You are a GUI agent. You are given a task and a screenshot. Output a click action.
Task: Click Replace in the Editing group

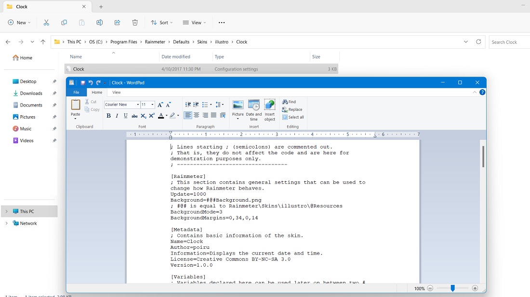click(x=293, y=109)
